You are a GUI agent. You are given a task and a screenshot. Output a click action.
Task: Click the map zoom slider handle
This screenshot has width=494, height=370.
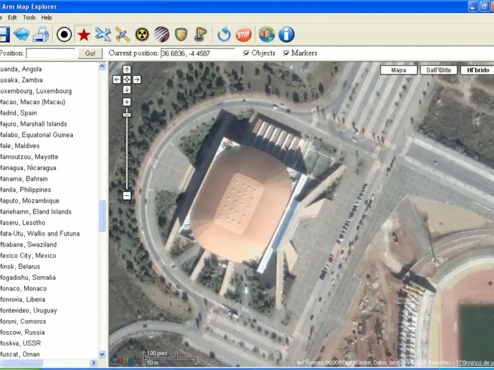pyautogui.click(x=127, y=115)
